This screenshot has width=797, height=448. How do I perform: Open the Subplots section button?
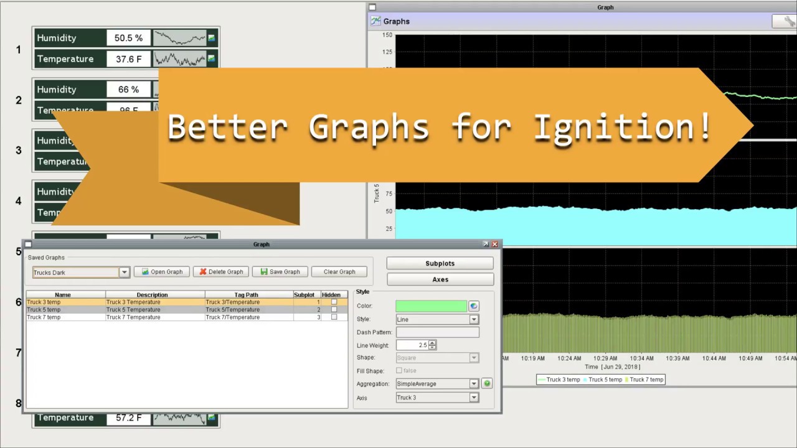click(x=440, y=263)
